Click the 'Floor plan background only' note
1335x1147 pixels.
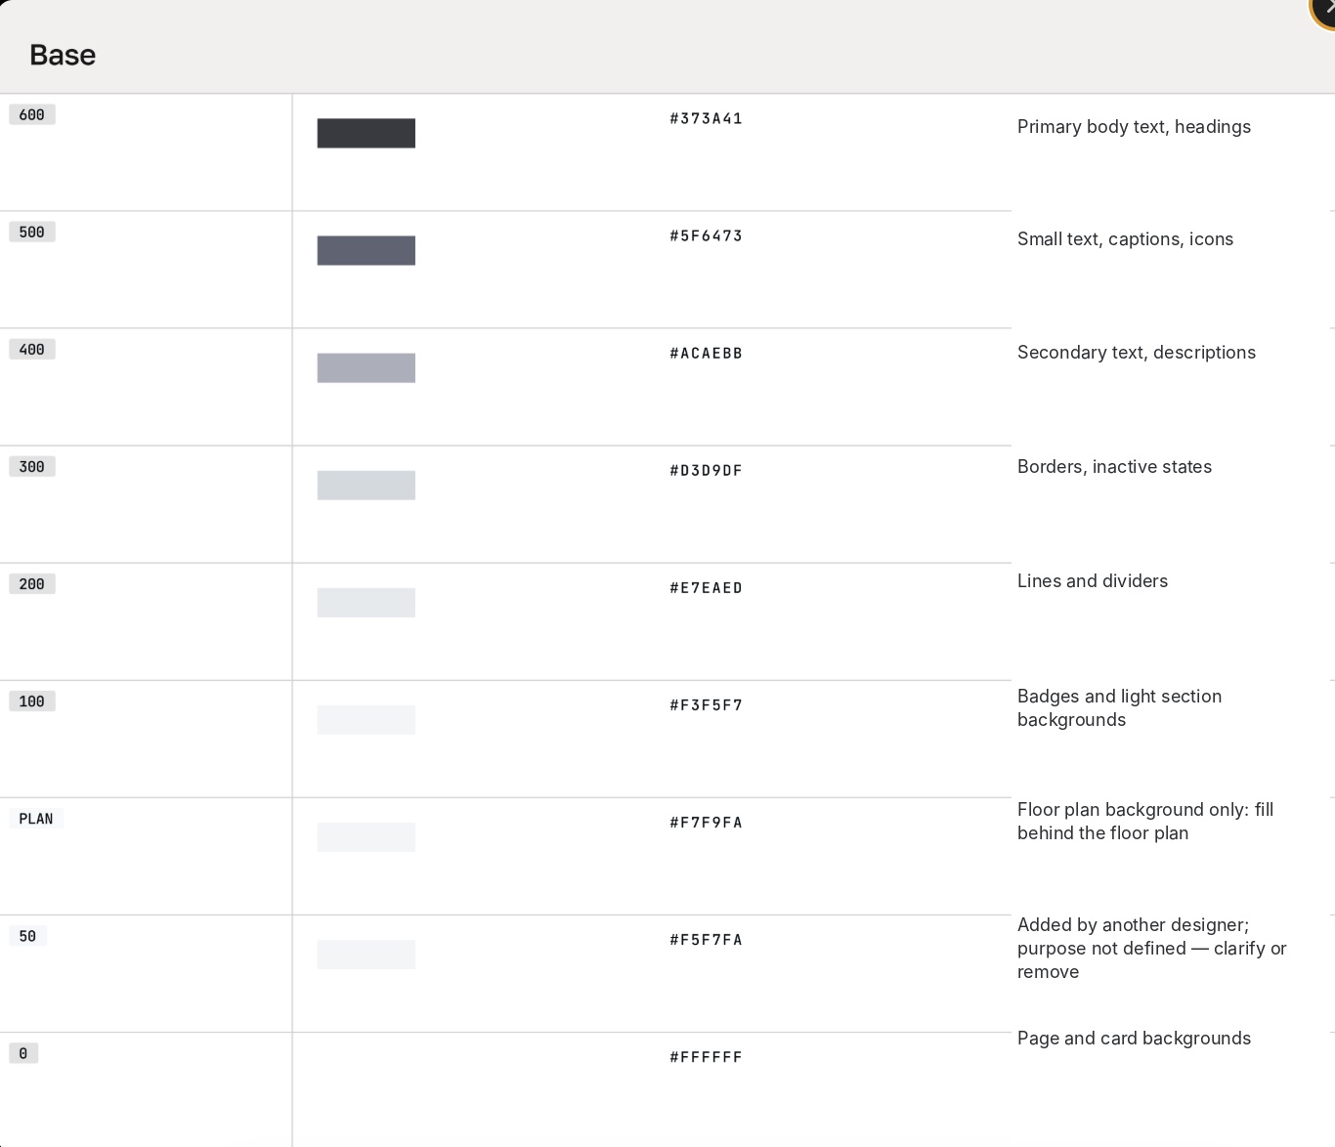coord(1145,822)
